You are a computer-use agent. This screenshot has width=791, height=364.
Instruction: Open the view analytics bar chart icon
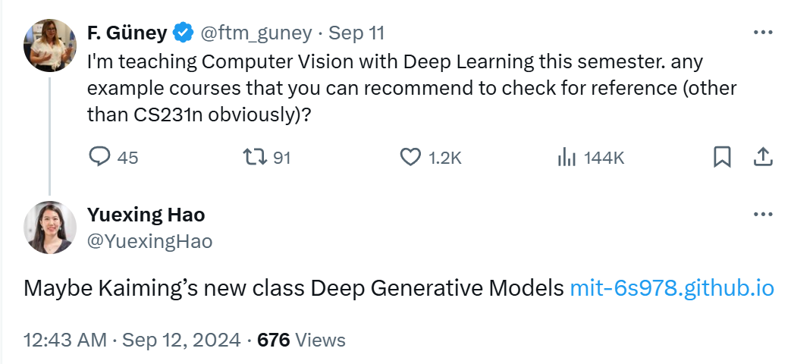pos(567,158)
